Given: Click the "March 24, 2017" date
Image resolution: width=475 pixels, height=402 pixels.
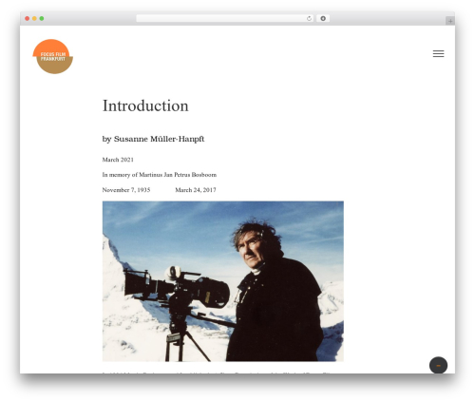Looking at the screenshot, I should [196, 190].
